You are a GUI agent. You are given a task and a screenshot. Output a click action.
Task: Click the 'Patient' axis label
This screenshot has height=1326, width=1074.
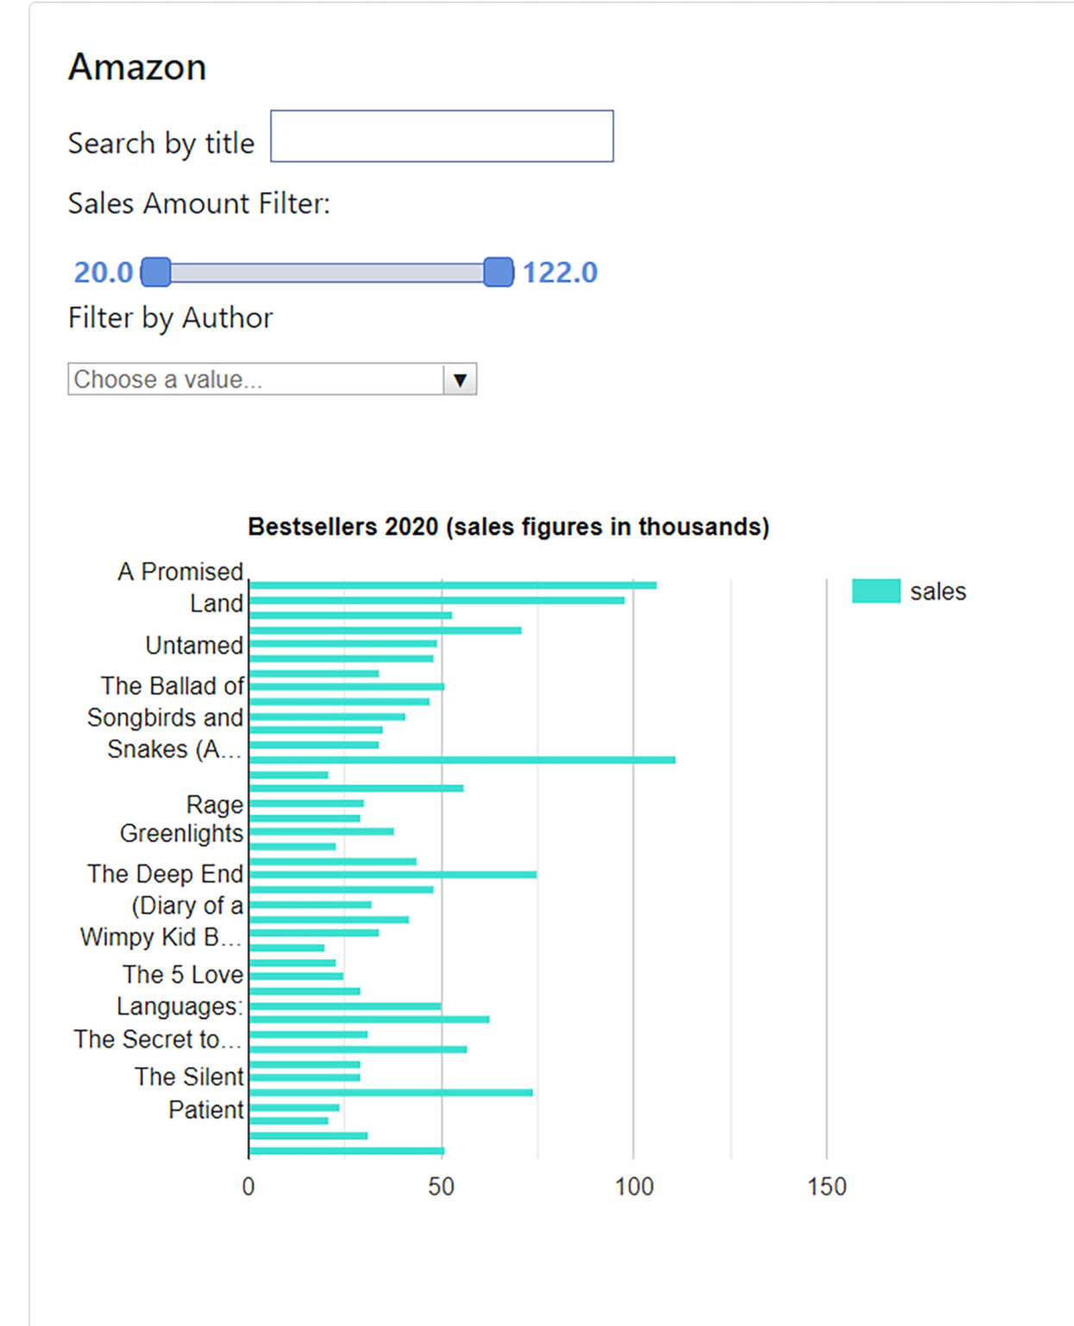205,1109
